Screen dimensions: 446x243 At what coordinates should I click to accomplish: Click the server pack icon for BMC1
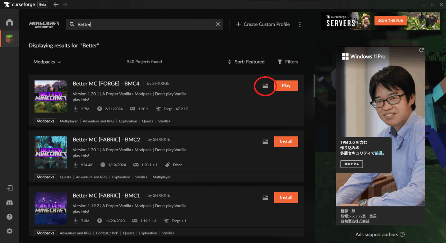pyautogui.click(x=265, y=198)
